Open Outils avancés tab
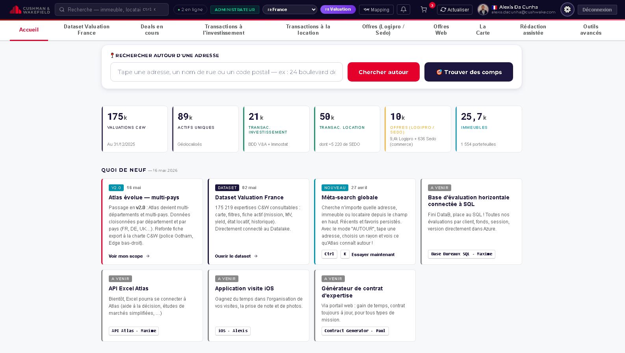Image resolution: width=625 pixels, height=353 pixels. coord(591,30)
